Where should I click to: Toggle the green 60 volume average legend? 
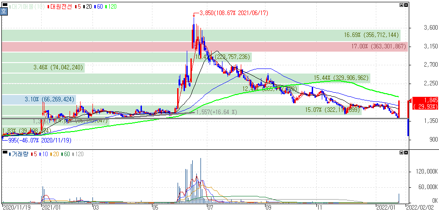coord(65,154)
